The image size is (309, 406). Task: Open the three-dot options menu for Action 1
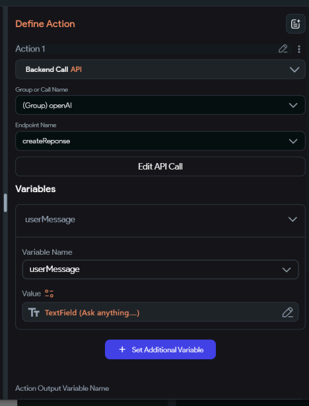click(299, 49)
